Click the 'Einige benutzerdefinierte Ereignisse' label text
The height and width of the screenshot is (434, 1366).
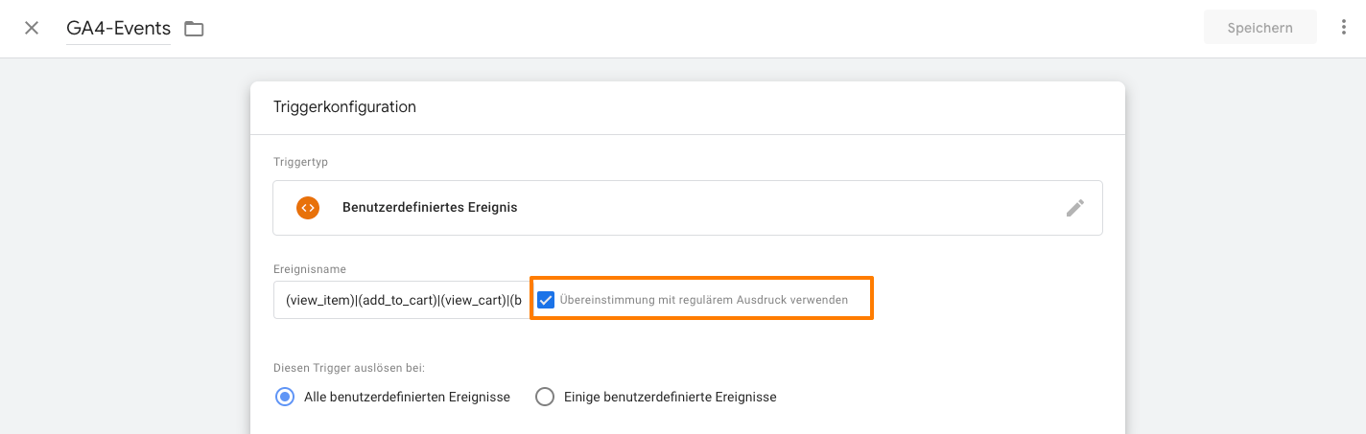670,397
